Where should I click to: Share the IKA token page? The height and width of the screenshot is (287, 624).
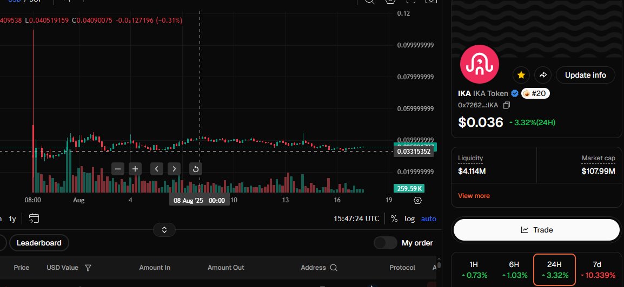pos(543,75)
